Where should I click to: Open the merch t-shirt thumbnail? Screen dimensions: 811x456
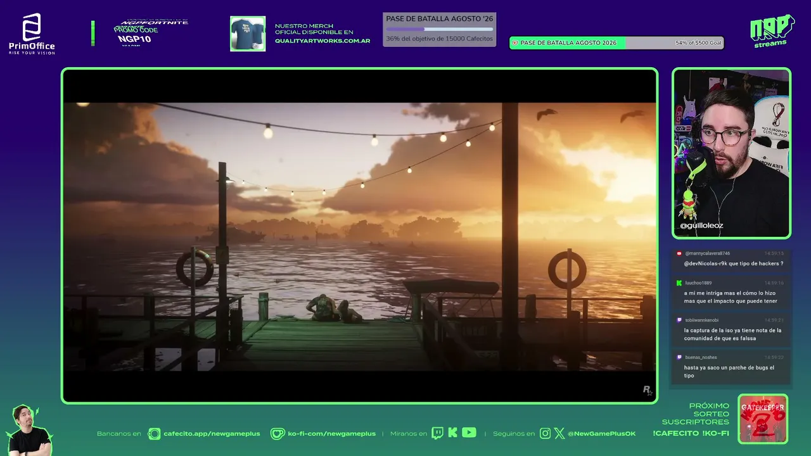[x=248, y=34]
